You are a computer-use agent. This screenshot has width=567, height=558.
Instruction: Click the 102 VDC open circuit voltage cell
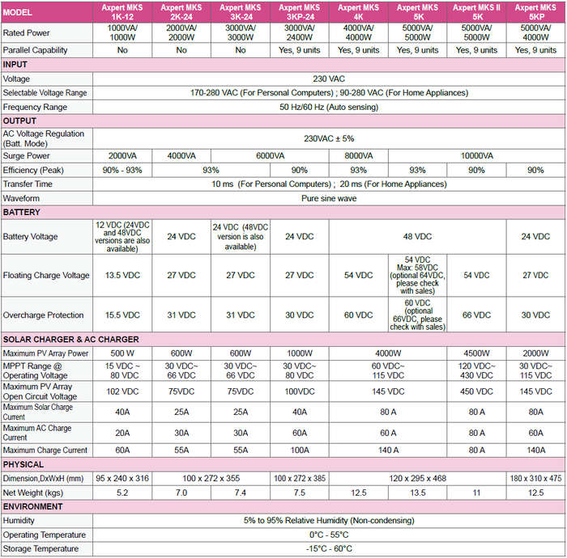coord(122,391)
